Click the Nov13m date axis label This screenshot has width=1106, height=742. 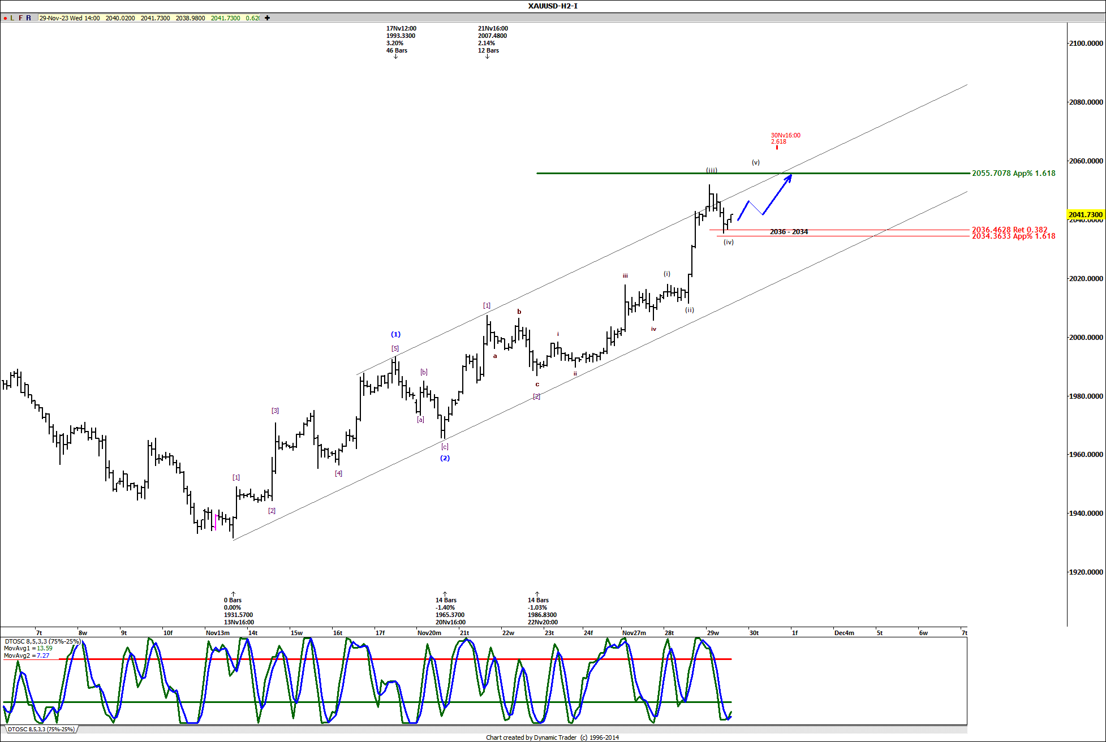coord(218,633)
